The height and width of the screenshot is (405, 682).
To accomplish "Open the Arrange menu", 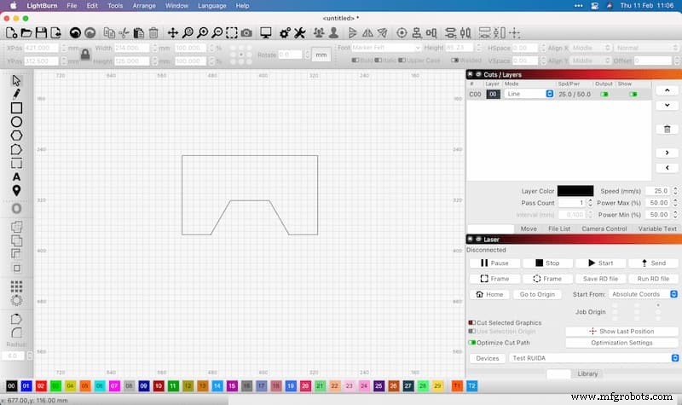I will click(144, 6).
